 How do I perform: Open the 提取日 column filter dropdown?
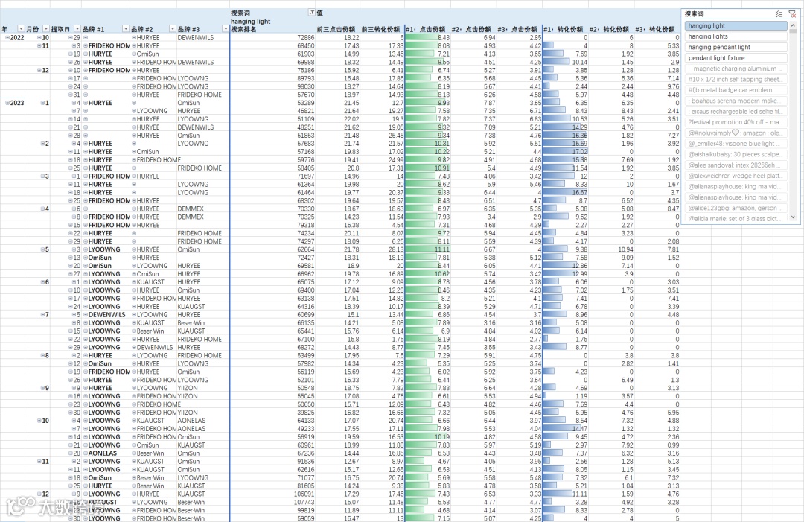click(x=77, y=29)
